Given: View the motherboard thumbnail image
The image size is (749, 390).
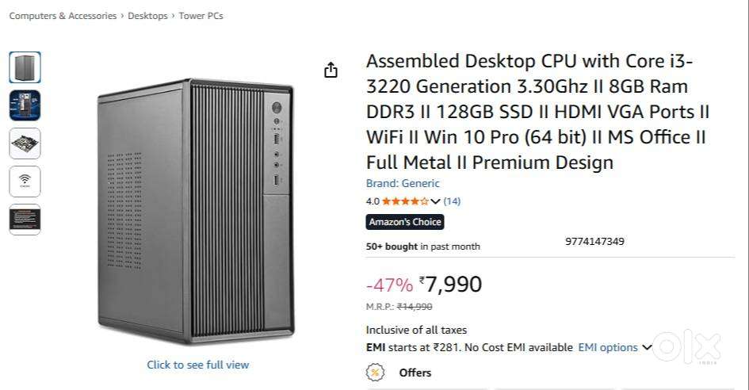Looking at the screenshot, I should click(25, 143).
